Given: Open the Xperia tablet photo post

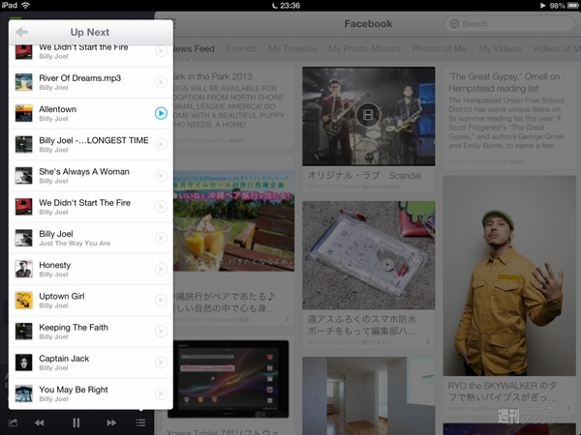Looking at the screenshot, I should click(x=228, y=380).
